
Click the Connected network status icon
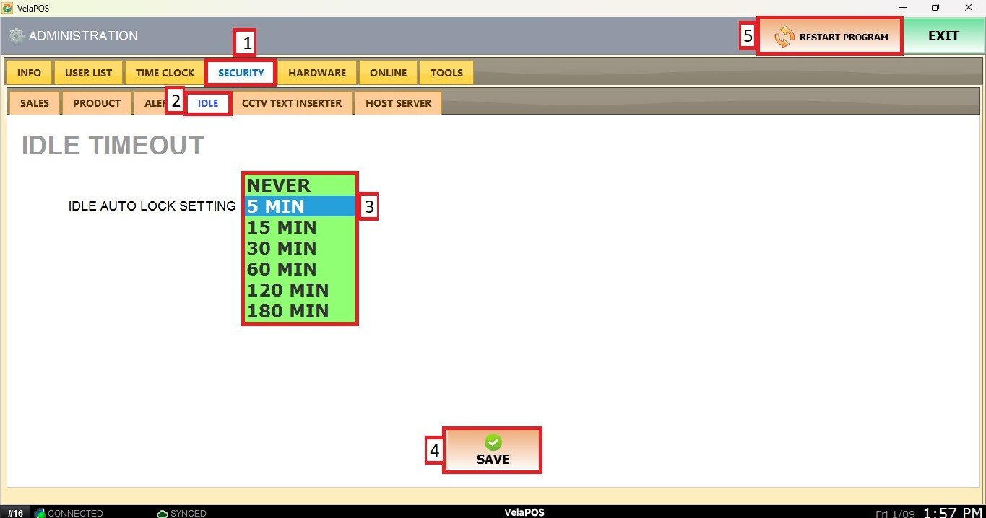pos(40,513)
